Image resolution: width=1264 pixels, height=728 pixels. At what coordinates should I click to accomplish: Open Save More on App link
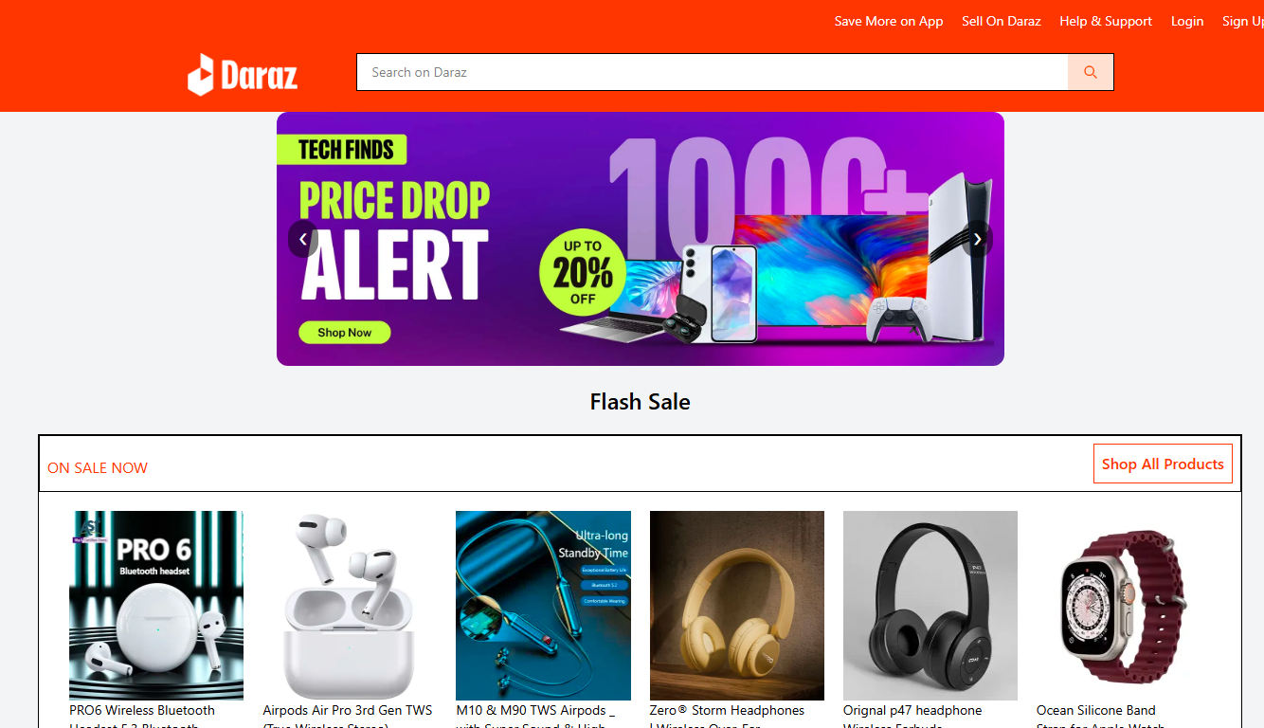click(889, 21)
